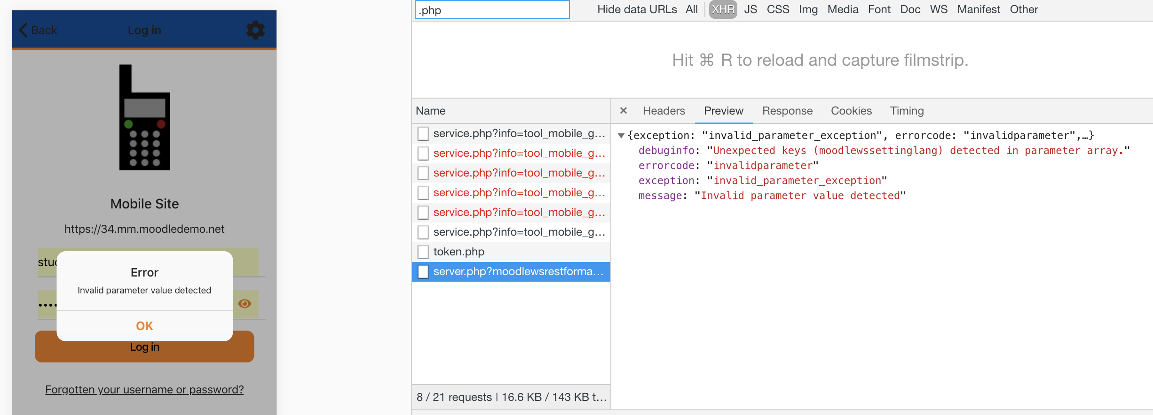
Task: Click the https://34.mm.moodledemo.net site URL text
Action: (x=144, y=229)
